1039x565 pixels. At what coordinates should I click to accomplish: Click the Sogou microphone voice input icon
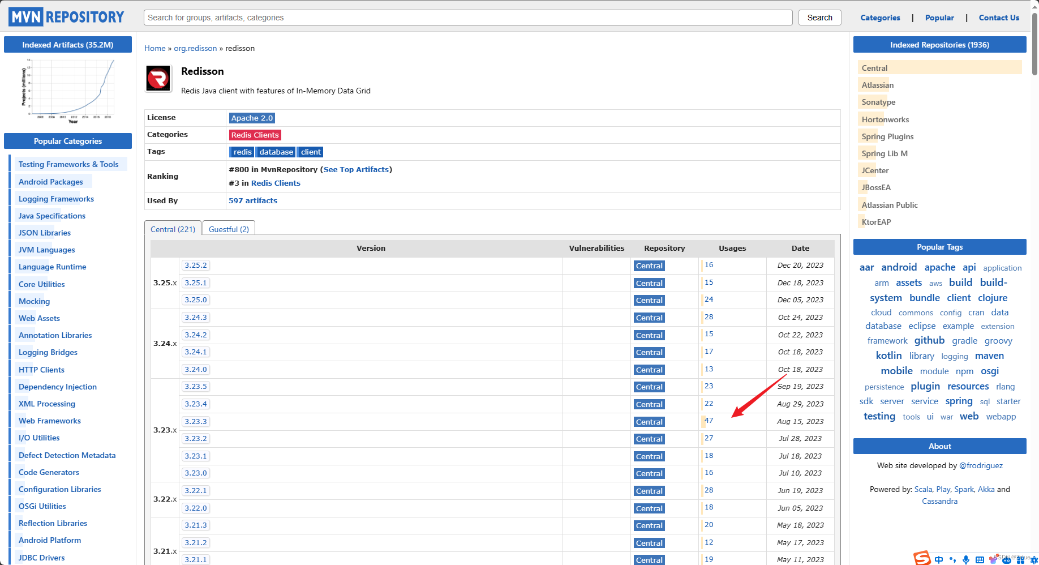click(x=966, y=559)
